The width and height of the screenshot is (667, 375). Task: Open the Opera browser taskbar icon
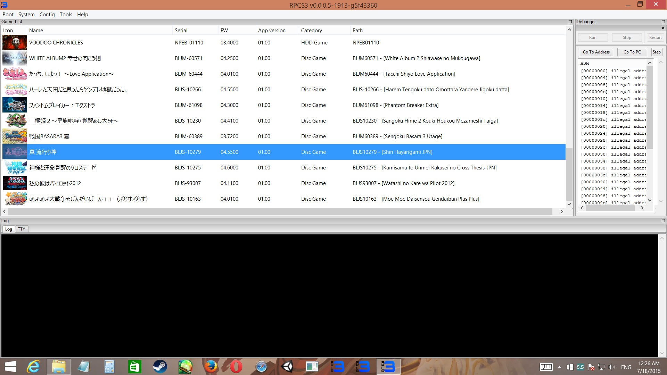(236, 367)
